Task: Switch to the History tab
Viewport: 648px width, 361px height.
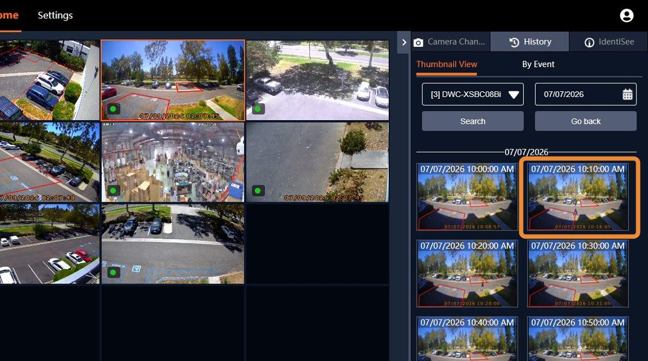Action: pos(530,42)
